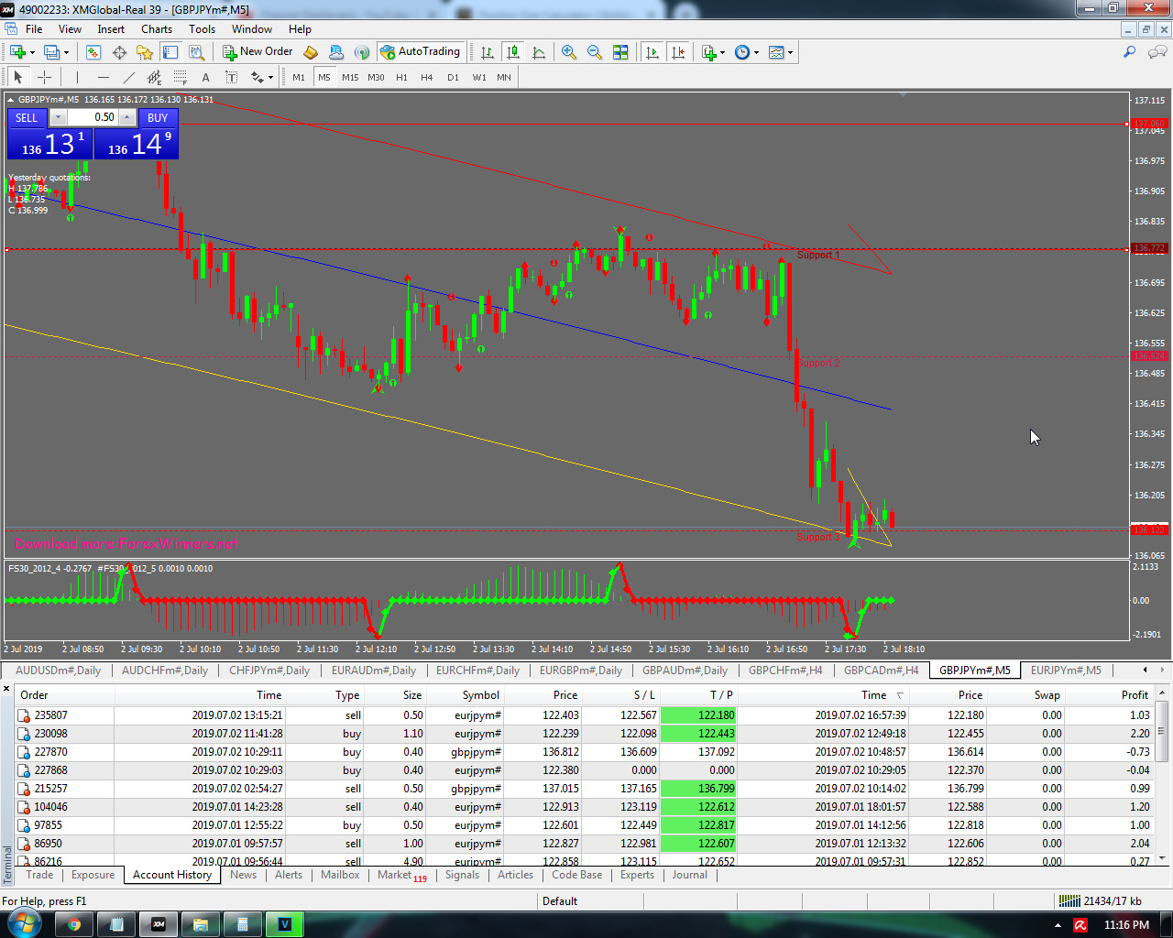Open the Profiles dropdown arrow
The image size is (1173, 938).
pos(66,52)
